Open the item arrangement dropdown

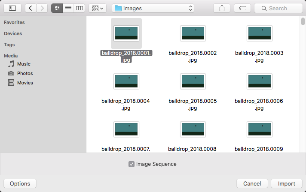pos(98,8)
